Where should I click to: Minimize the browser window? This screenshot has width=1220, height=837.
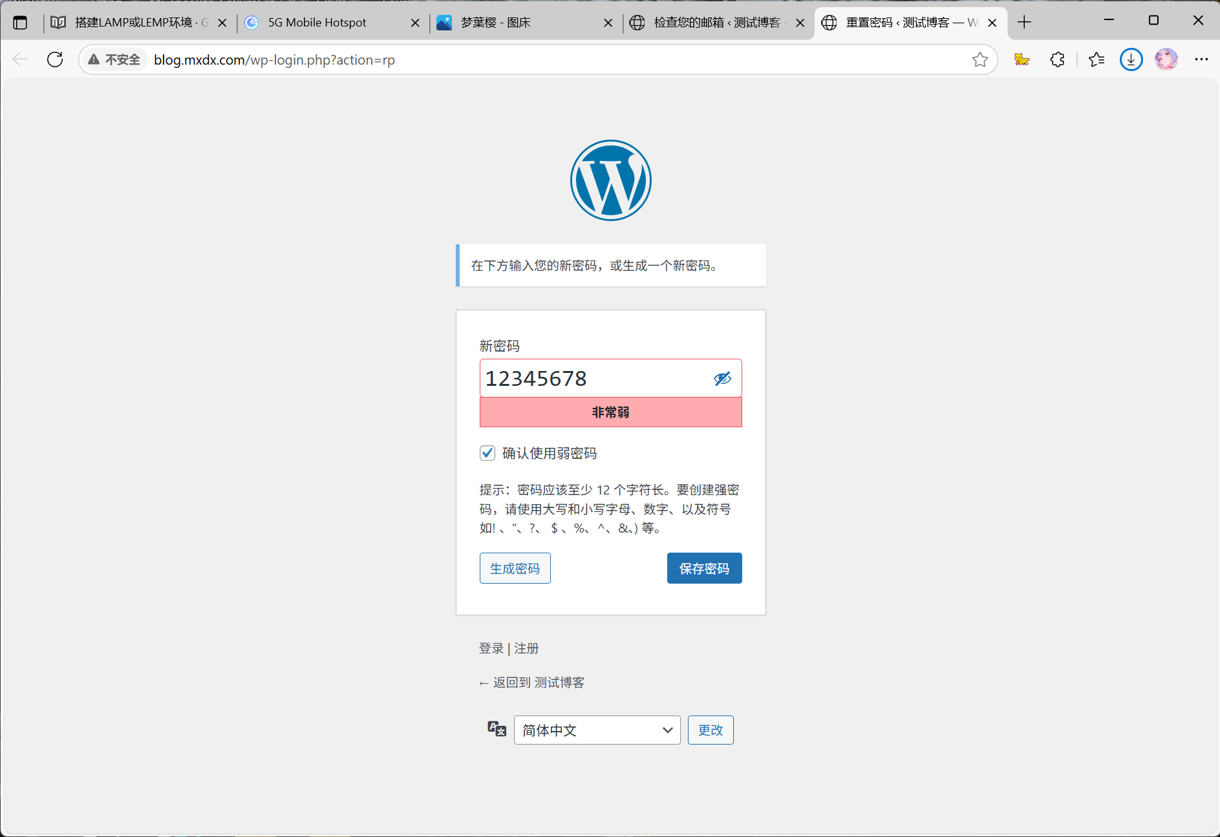pyautogui.click(x=1109, y=21)
